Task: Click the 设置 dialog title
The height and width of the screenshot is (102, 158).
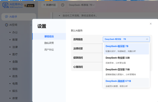Action: pos(42,26)
